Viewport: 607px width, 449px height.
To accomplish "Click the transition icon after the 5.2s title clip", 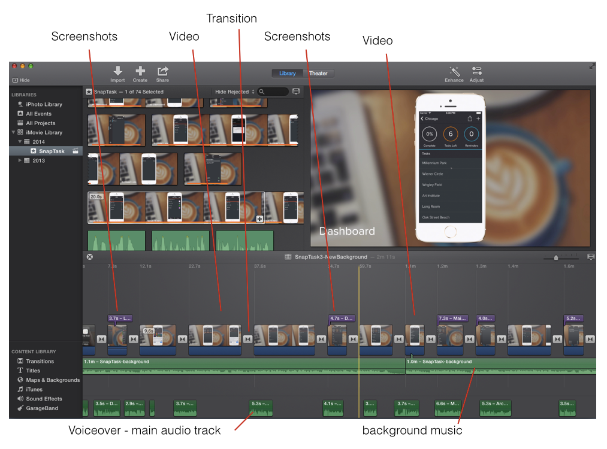I will coord(590,339).
